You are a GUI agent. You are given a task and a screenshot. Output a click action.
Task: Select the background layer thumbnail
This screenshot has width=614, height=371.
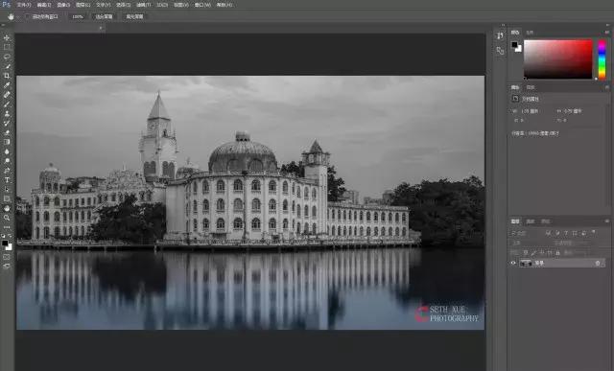click(x=525, y=264)
